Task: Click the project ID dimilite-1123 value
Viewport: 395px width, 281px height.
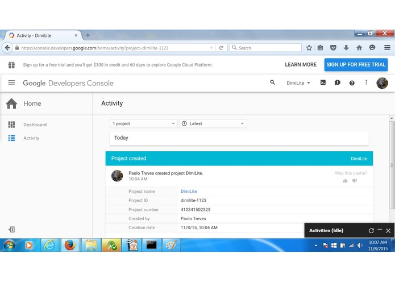Action: click(193, 200)
